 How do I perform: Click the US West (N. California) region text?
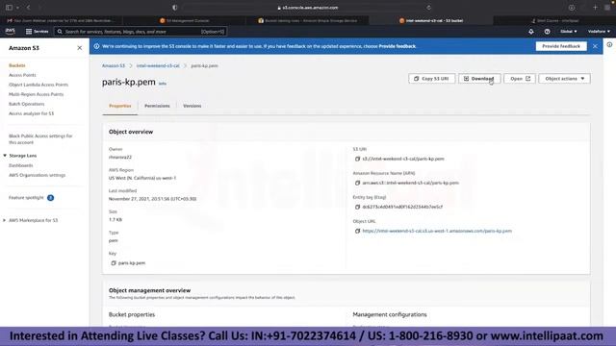[142, 178]
